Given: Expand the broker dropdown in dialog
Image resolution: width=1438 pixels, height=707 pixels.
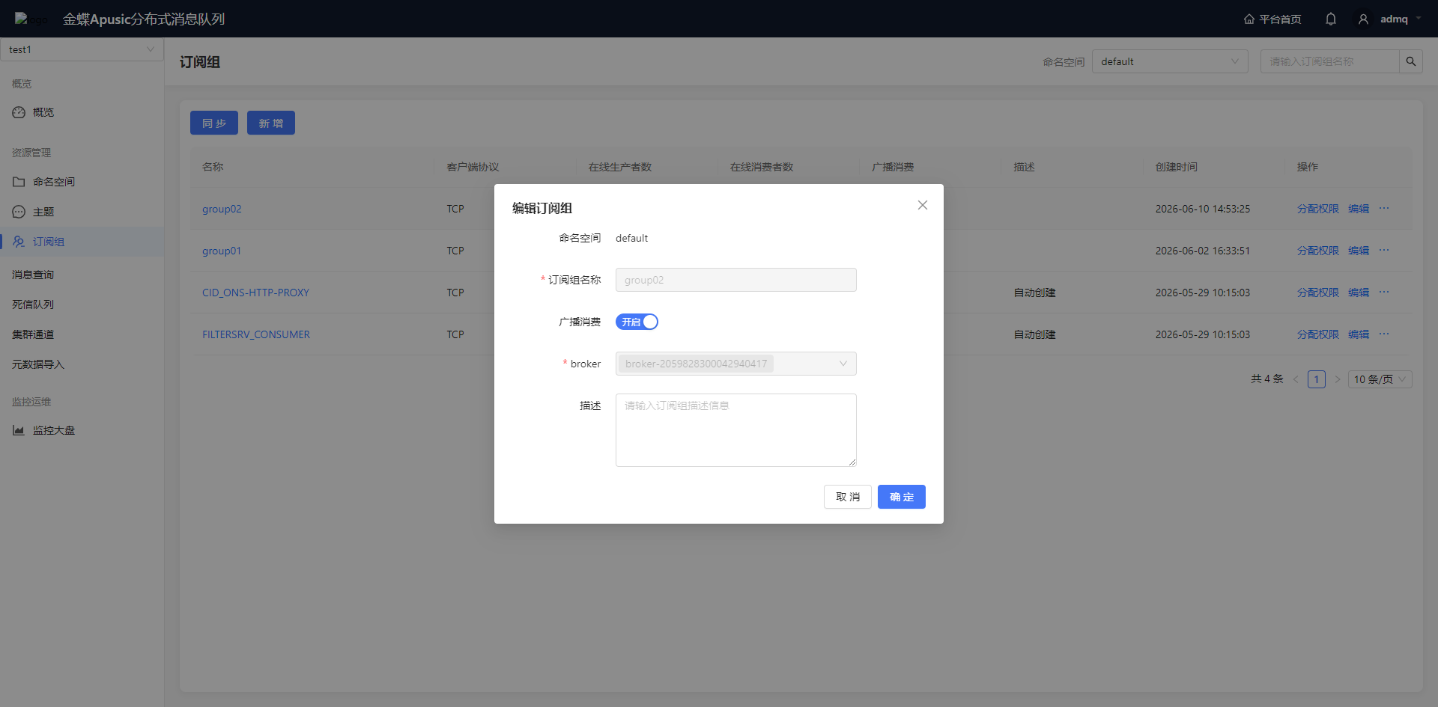Looking at the screenshot, I should click(x=735, y=364).
